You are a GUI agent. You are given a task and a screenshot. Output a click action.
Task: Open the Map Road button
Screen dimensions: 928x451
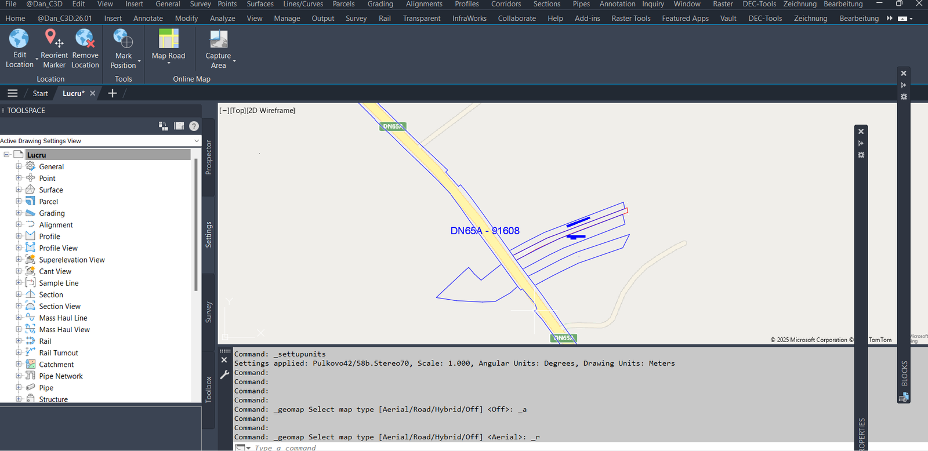click(168, 46)
